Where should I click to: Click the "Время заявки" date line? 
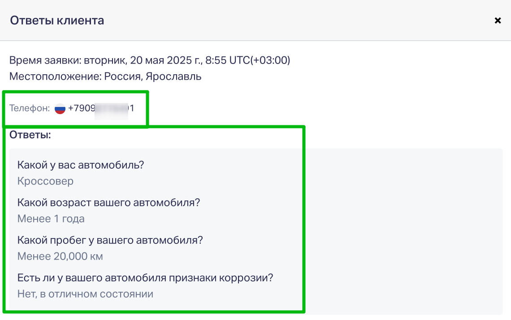tap(150, 60)
